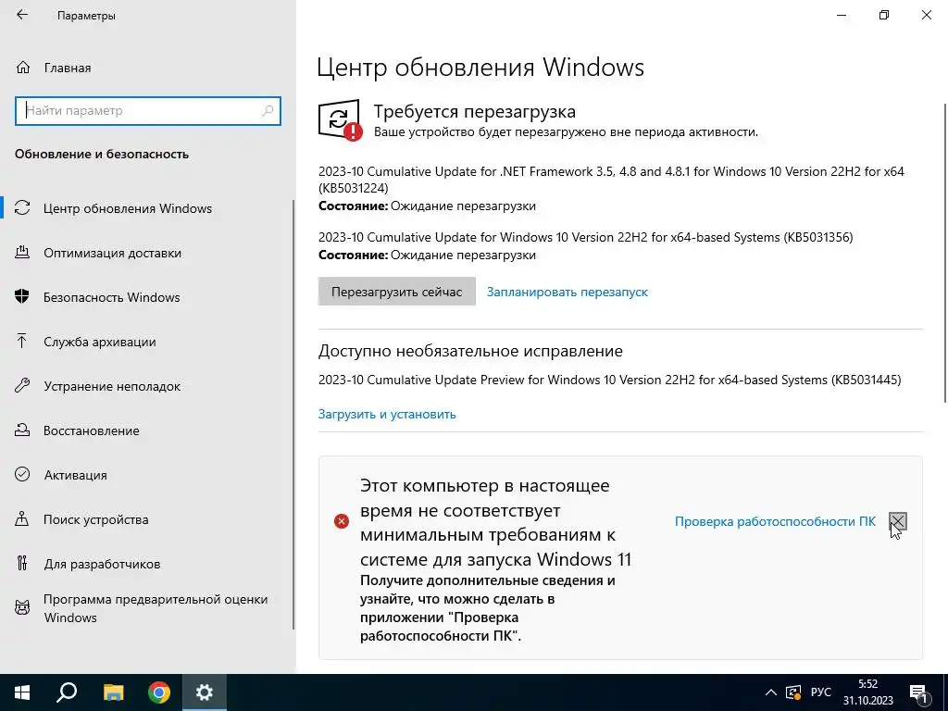Image resolution: width=948 pixels, height=711 pixels.
Task: Click the back arrow in Settings header
Action: [22, 15]
